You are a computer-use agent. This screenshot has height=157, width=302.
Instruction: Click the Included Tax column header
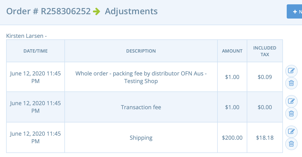tap(265, 51)
